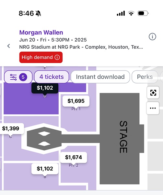Tap the battery status icon
The image size is (163, 195).
tap(143, 13)
